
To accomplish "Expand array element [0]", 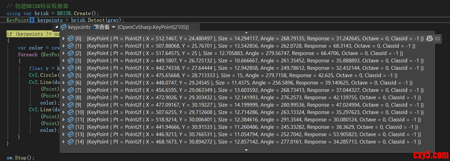I will tap(64, 38).
